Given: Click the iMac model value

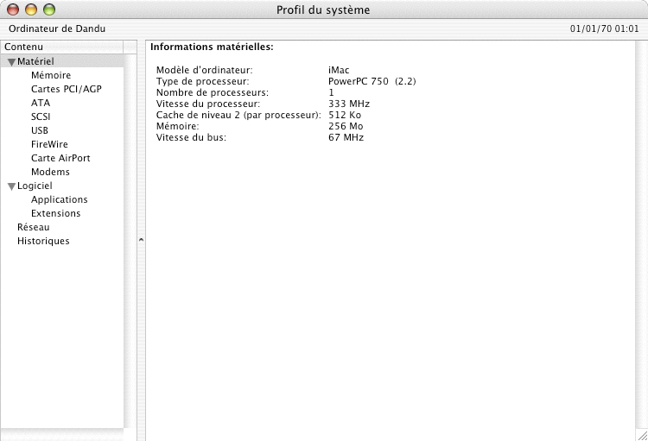Looking at the screenshot, I should point(339,70).
